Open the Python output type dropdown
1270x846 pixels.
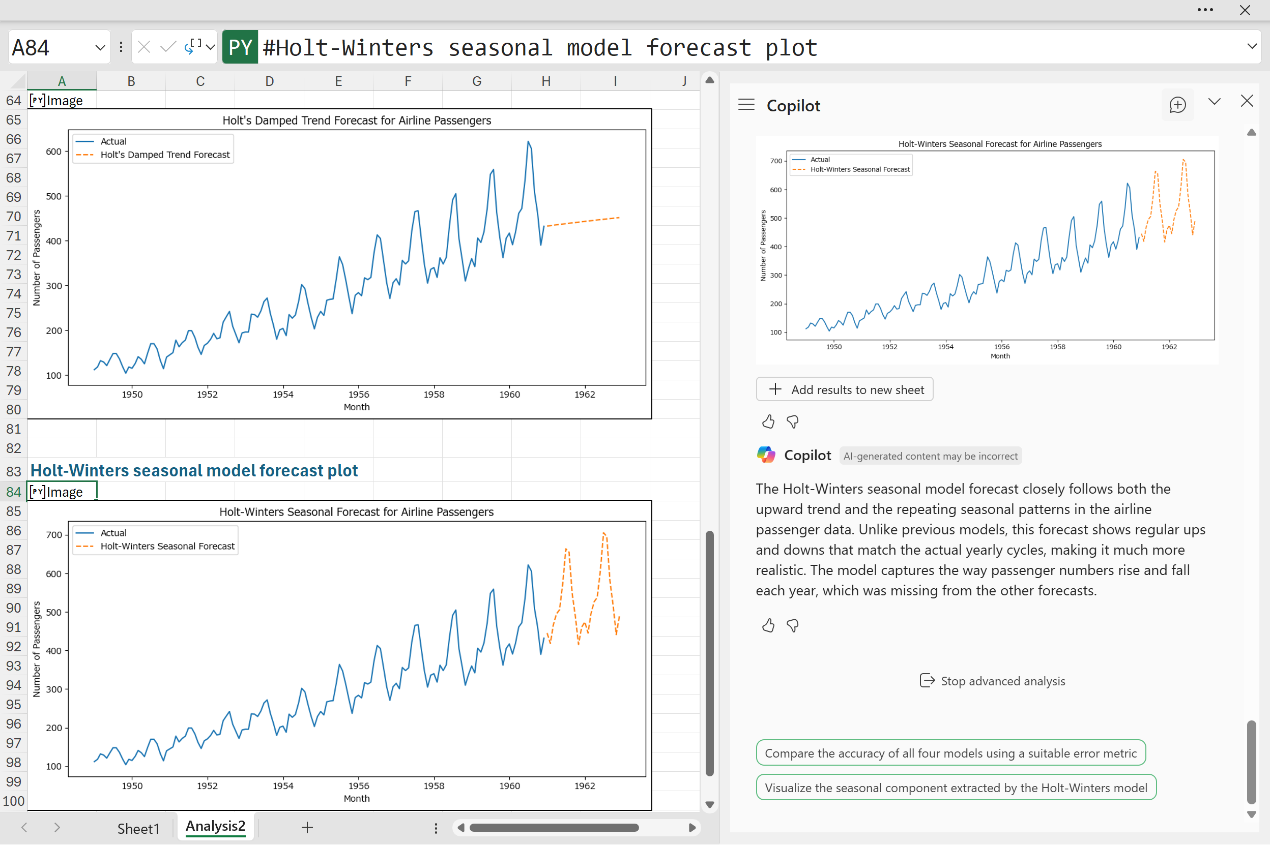point(210,47)
